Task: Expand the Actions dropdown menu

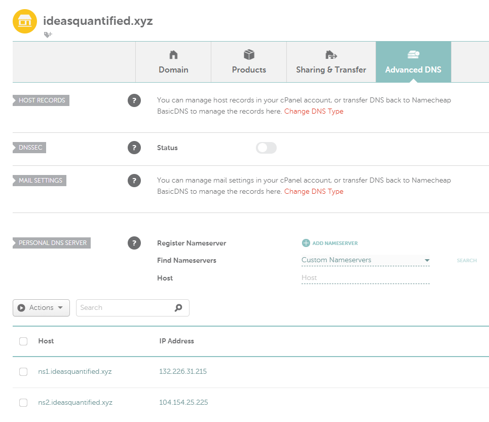Action: pos(41,308)
